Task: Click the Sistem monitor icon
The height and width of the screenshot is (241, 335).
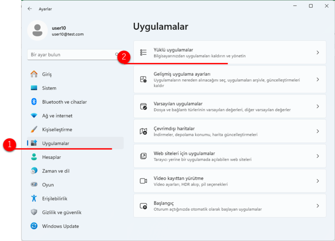Action: (34, 88)
